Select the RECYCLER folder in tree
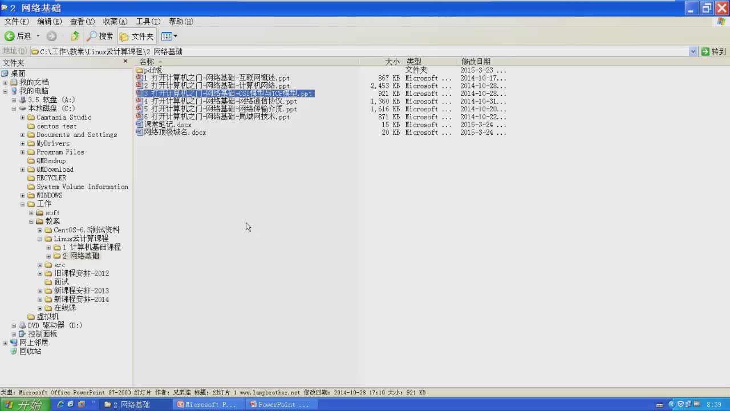730x411 pixels. click(x=51, y=178)
